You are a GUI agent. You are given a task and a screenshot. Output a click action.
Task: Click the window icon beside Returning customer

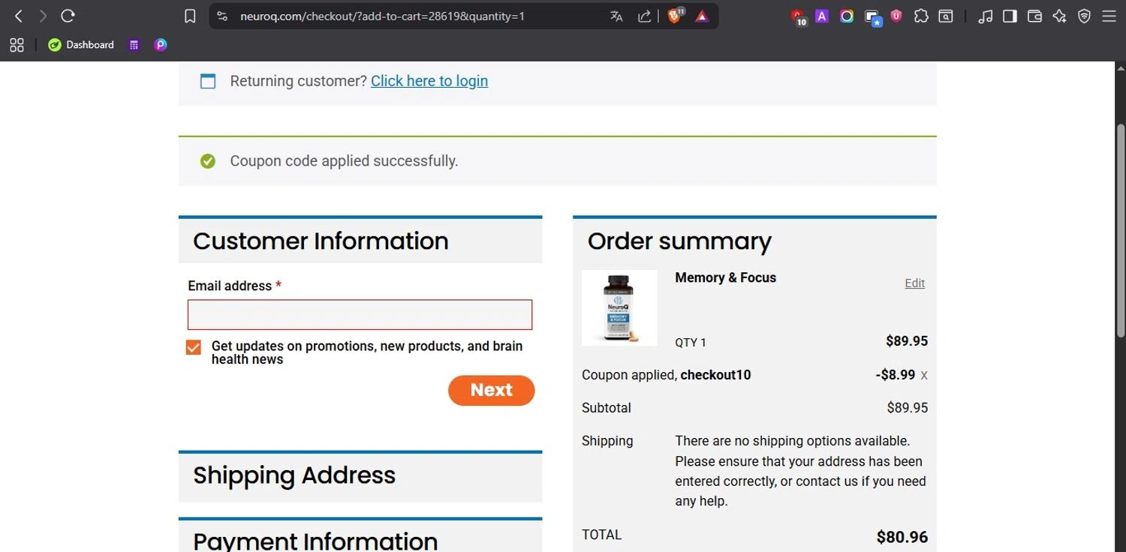click(x=208, y=81)
